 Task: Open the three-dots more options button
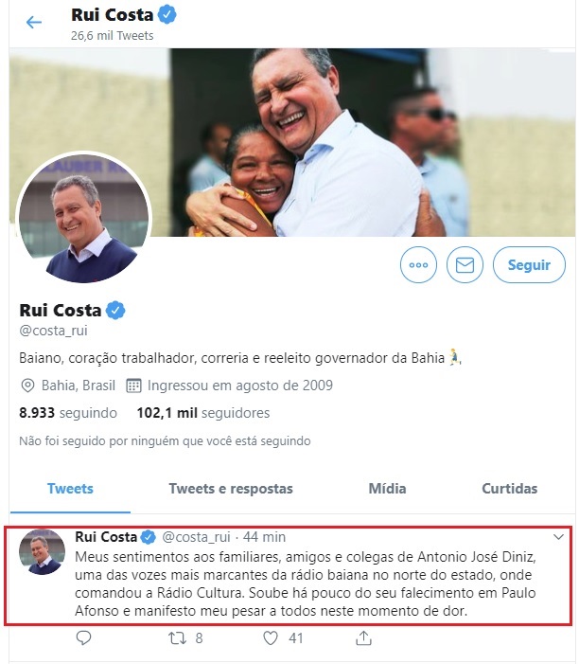coord(418,264)
